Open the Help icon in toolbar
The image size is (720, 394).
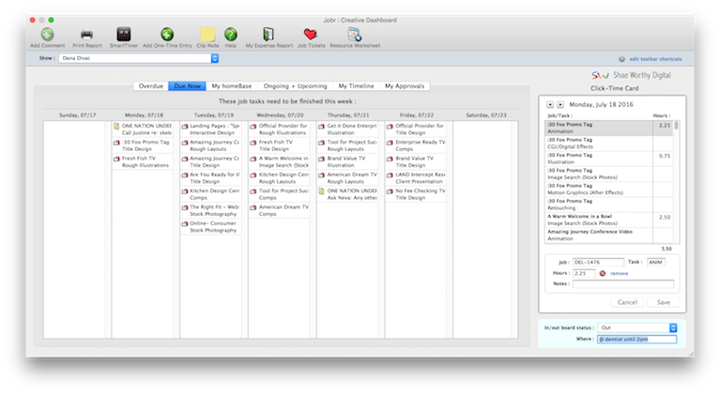tap(230, 35)
